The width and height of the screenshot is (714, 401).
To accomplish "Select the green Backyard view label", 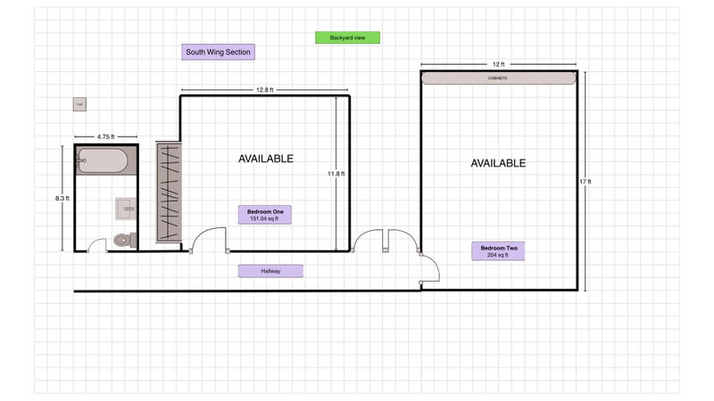I will (x=347, y=37).
